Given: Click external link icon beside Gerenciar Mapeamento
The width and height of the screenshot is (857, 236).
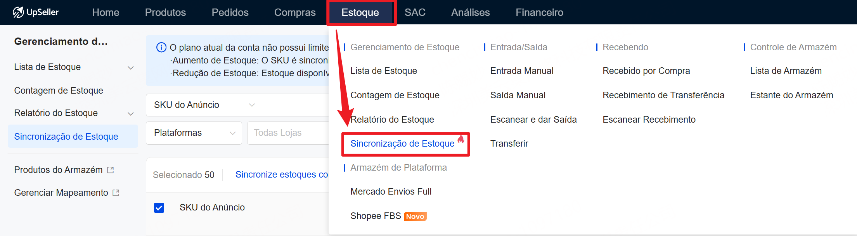Looking at the screenshot, I should point(116,193).
